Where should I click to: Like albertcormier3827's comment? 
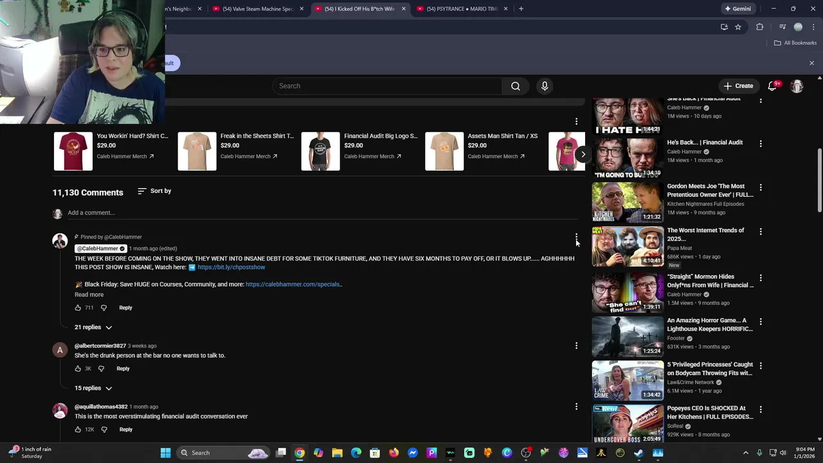pyautogui.click(x=78, y=368)
